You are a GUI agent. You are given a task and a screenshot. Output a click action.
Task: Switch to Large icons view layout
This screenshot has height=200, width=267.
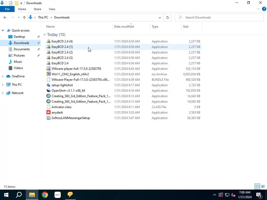263,186
